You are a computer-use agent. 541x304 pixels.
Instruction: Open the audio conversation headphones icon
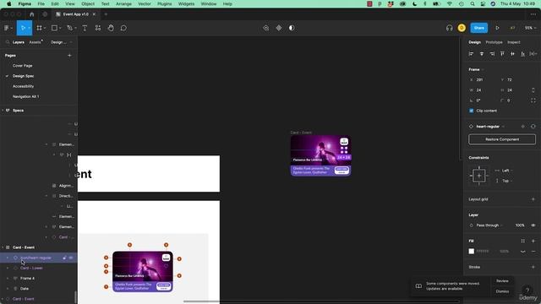449,28
